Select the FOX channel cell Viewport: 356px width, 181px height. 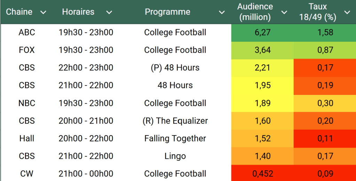coord(27,50)
